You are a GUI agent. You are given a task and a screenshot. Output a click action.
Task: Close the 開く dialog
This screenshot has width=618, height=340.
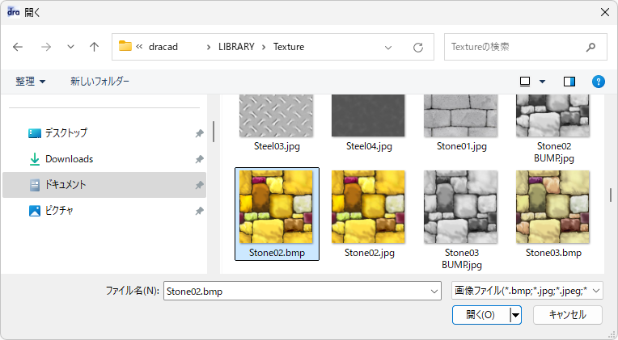point(605,12)
